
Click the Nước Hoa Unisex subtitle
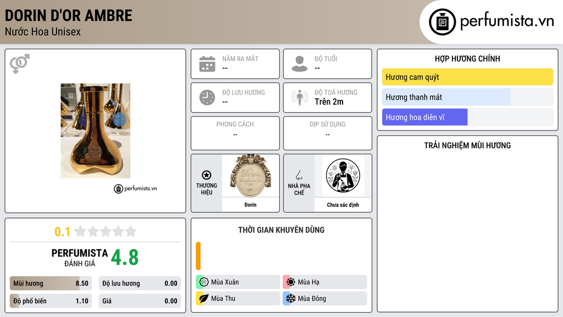(43, 31)
